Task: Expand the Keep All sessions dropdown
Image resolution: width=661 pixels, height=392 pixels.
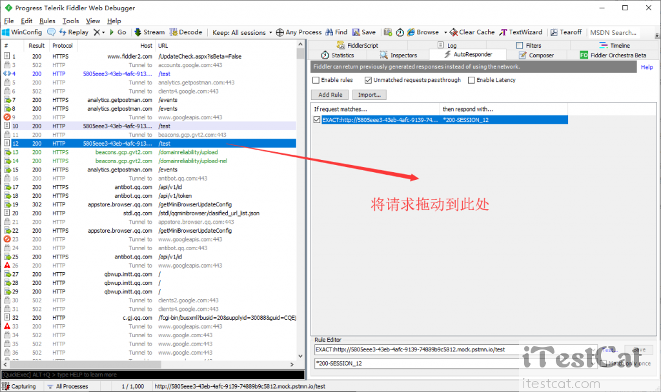Action: coord(242,32)
